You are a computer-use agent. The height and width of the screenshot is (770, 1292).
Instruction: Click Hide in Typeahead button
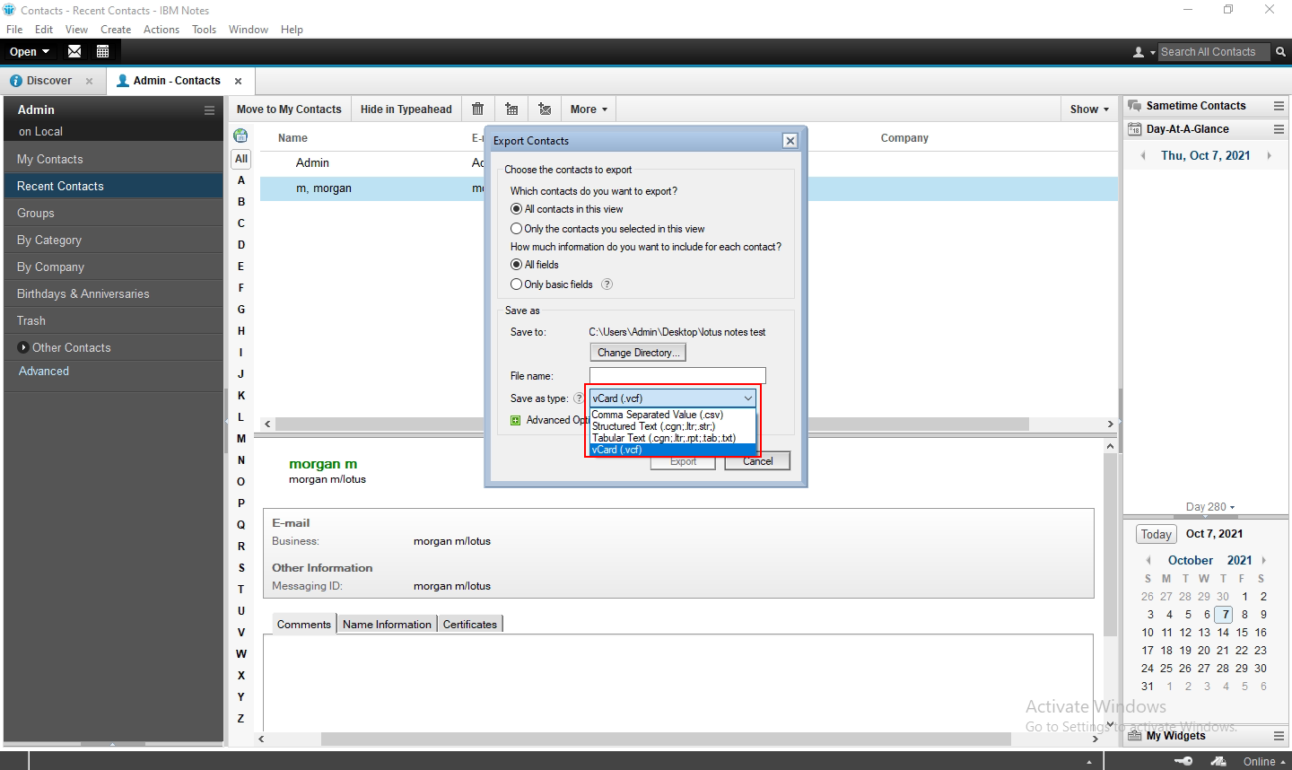(x=406, y=109)
